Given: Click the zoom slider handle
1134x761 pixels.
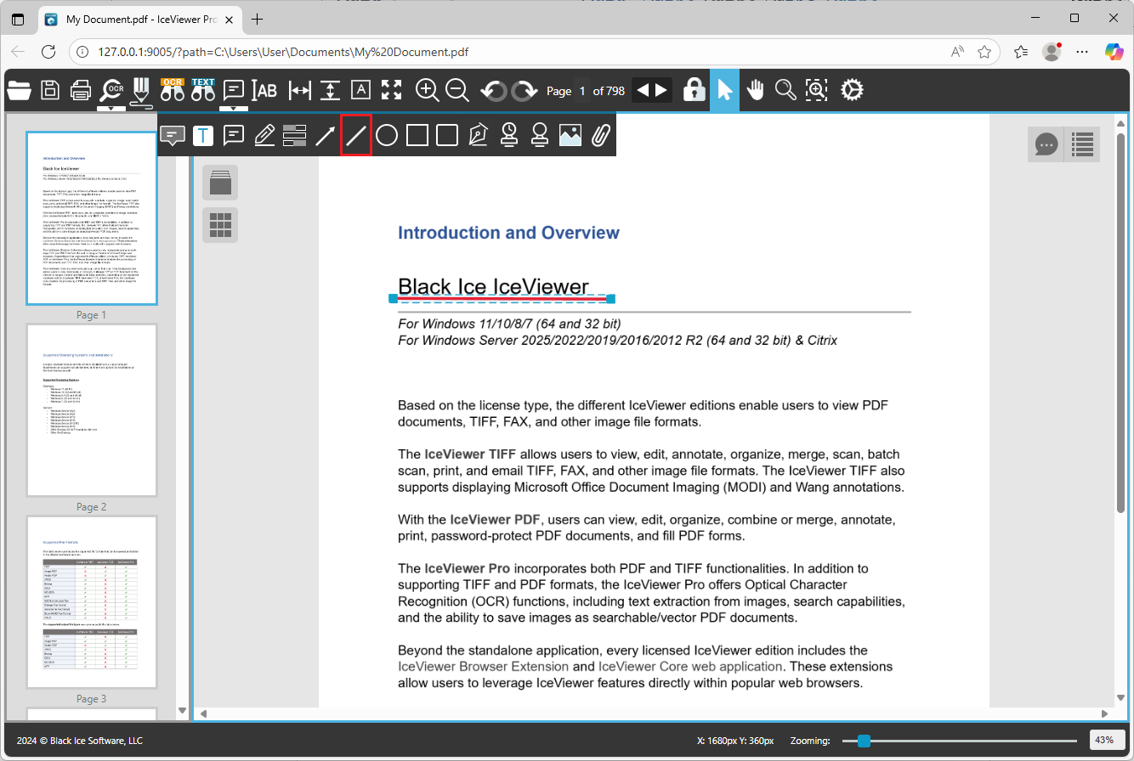Looking at the screenshot, I should pyautogui.click(x=865, y=741).
